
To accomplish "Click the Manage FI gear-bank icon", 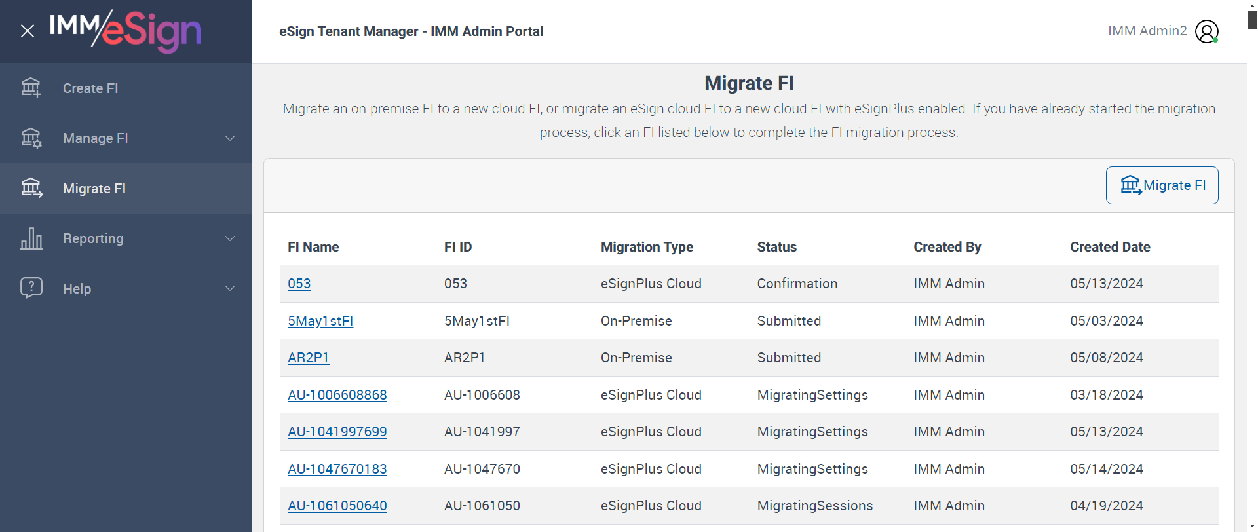I will click(x=31, y=138).
